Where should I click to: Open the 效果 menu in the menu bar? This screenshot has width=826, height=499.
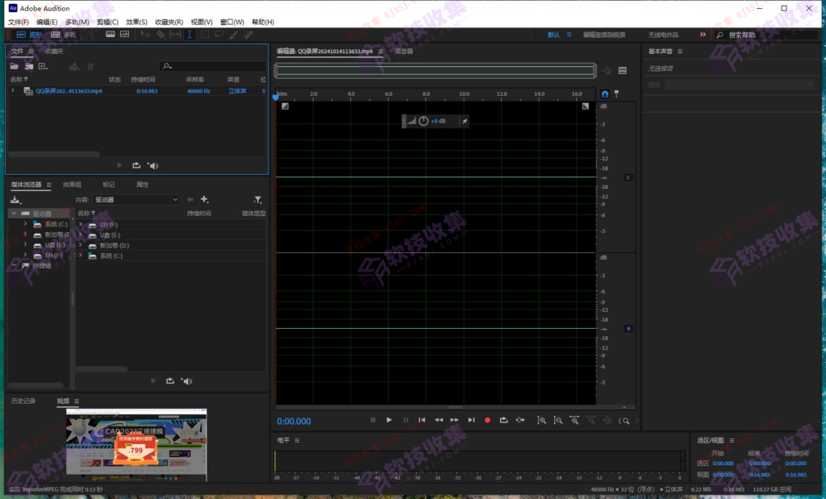tap(136, 21)
